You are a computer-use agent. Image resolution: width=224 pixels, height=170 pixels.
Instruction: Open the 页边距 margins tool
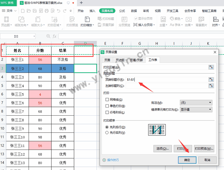pyautogui.click(x=7, y=21)
